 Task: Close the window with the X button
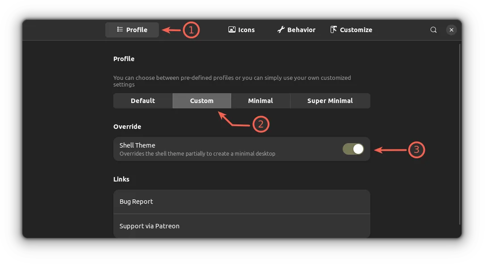pos(452,30)
